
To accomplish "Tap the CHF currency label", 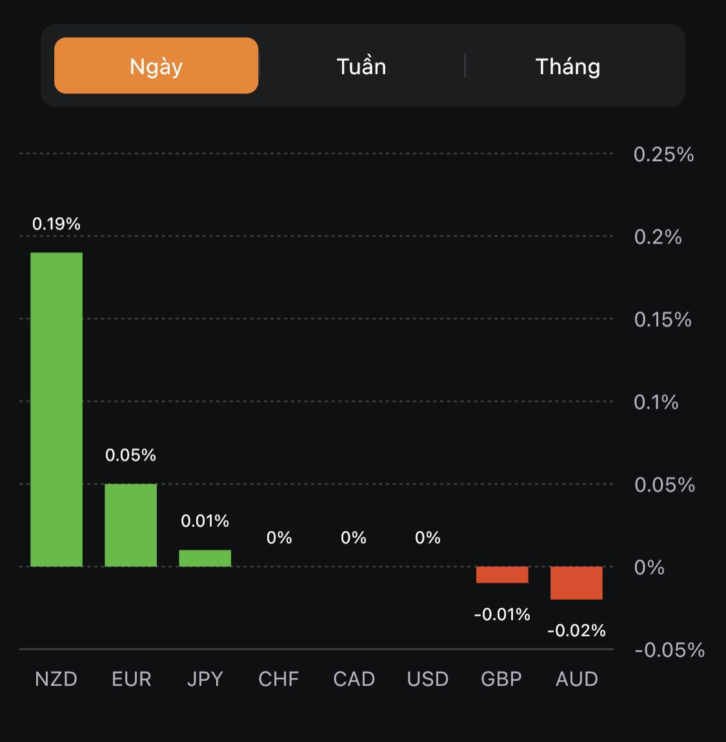I will (x=279, y=679).
